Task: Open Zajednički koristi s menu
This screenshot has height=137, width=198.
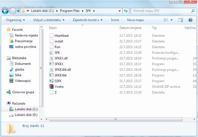Action: [88, 20]
